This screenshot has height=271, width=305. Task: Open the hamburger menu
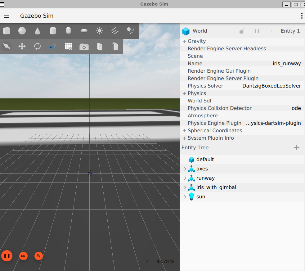click(7, 16)
